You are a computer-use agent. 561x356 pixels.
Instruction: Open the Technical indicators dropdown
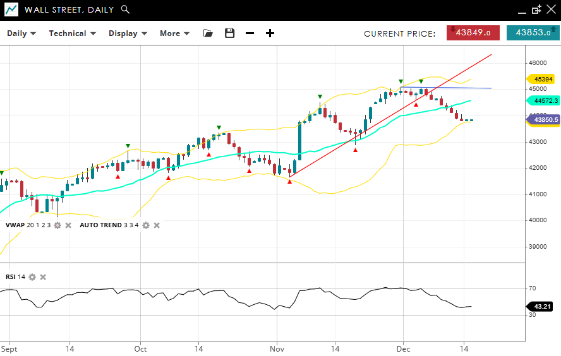72,33
